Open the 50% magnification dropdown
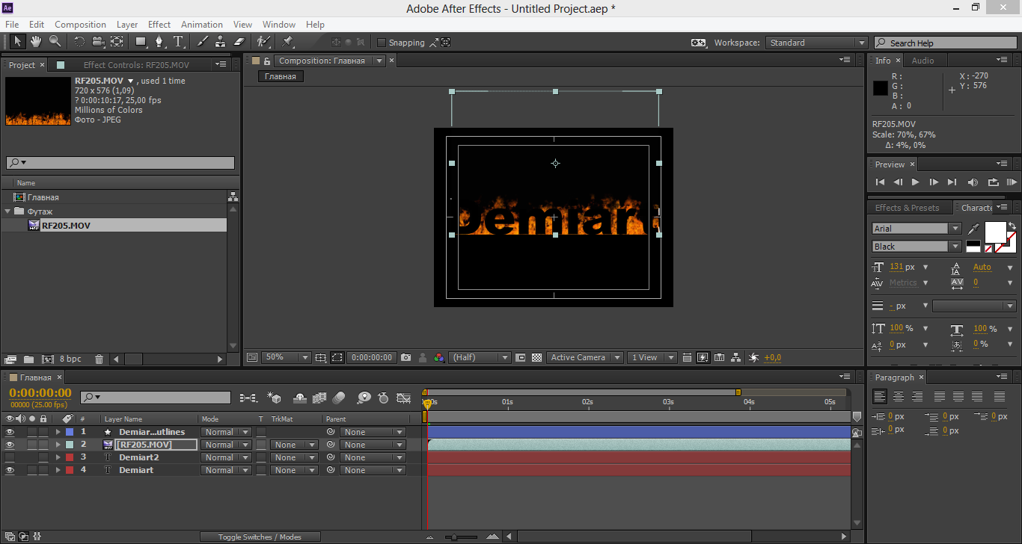 [x=286, y=358]
